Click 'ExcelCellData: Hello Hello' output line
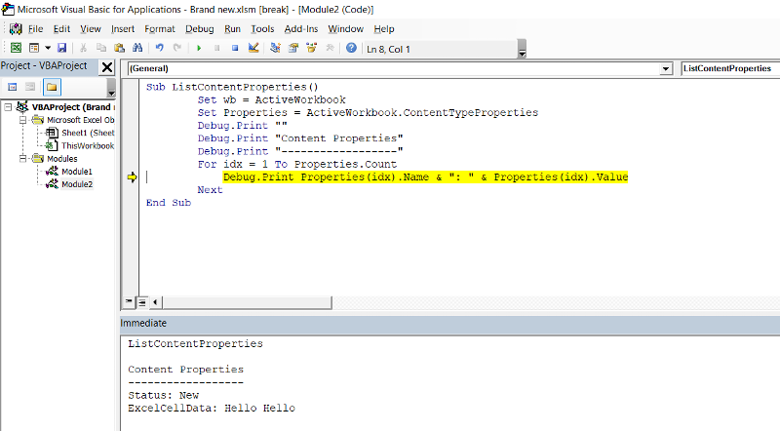780x431 pixels. point(212,409)
